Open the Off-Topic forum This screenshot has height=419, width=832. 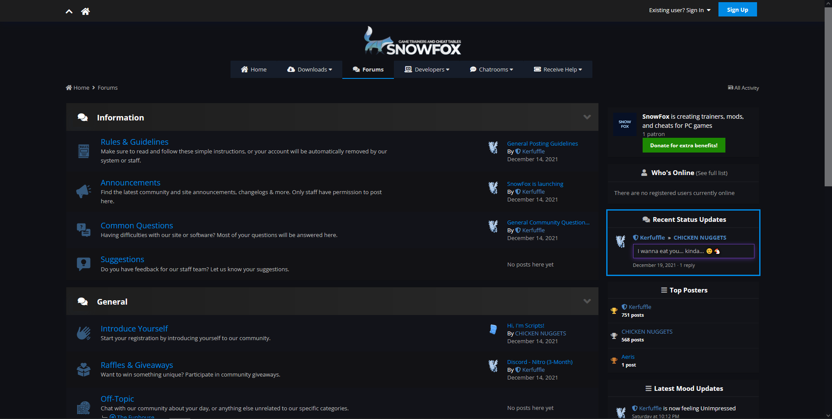click(117, 399)
